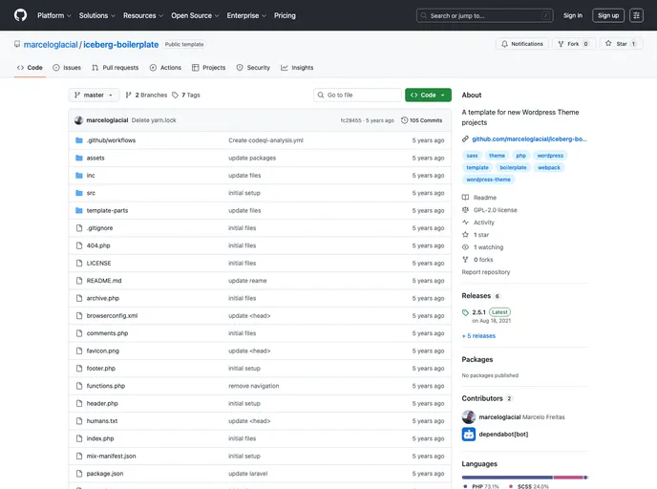Screen dimensions: 657x489
Task: Open the dependabot[bot] contributor avatar
Action: pos(469,435)
